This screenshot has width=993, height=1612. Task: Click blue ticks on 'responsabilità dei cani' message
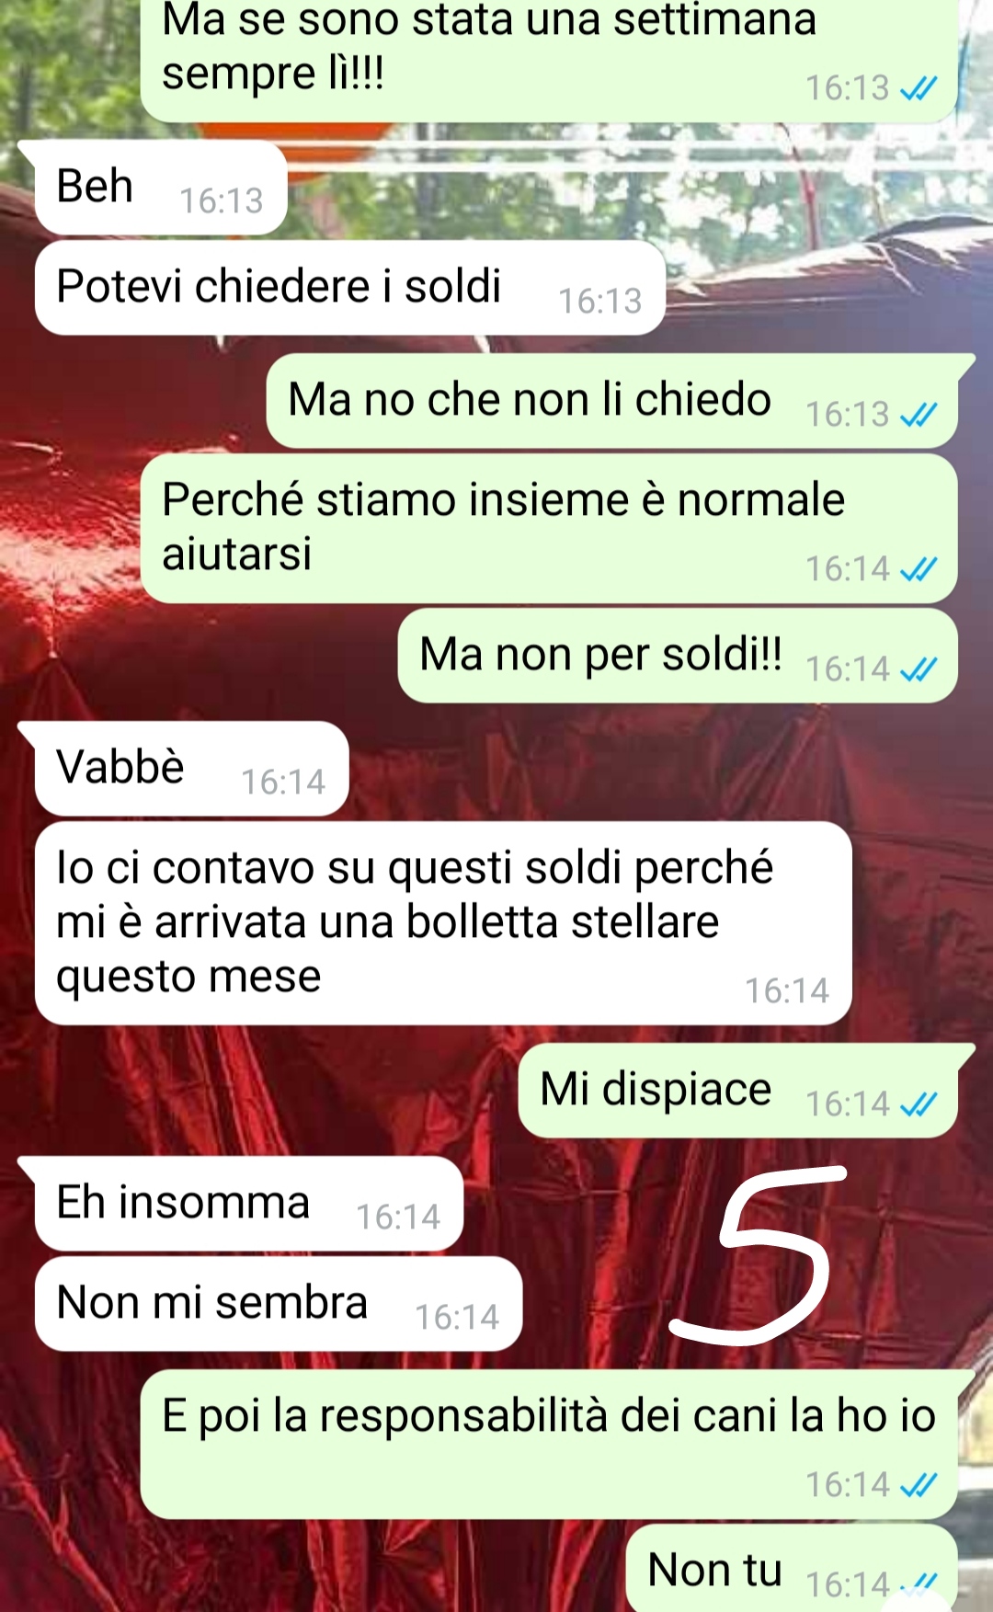[x=919, y=1484]
